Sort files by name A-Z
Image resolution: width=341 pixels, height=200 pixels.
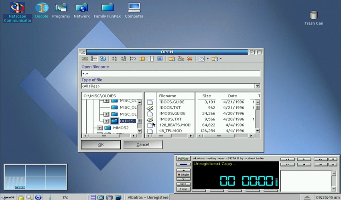pyautogui.click(x=114, y=58)
